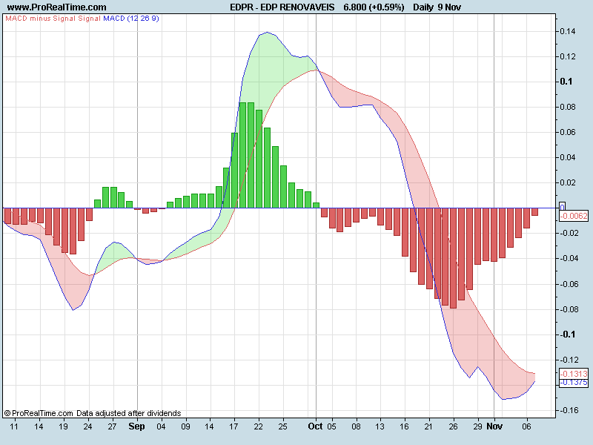Click the 17 date label on x-axis

(233, 427)
